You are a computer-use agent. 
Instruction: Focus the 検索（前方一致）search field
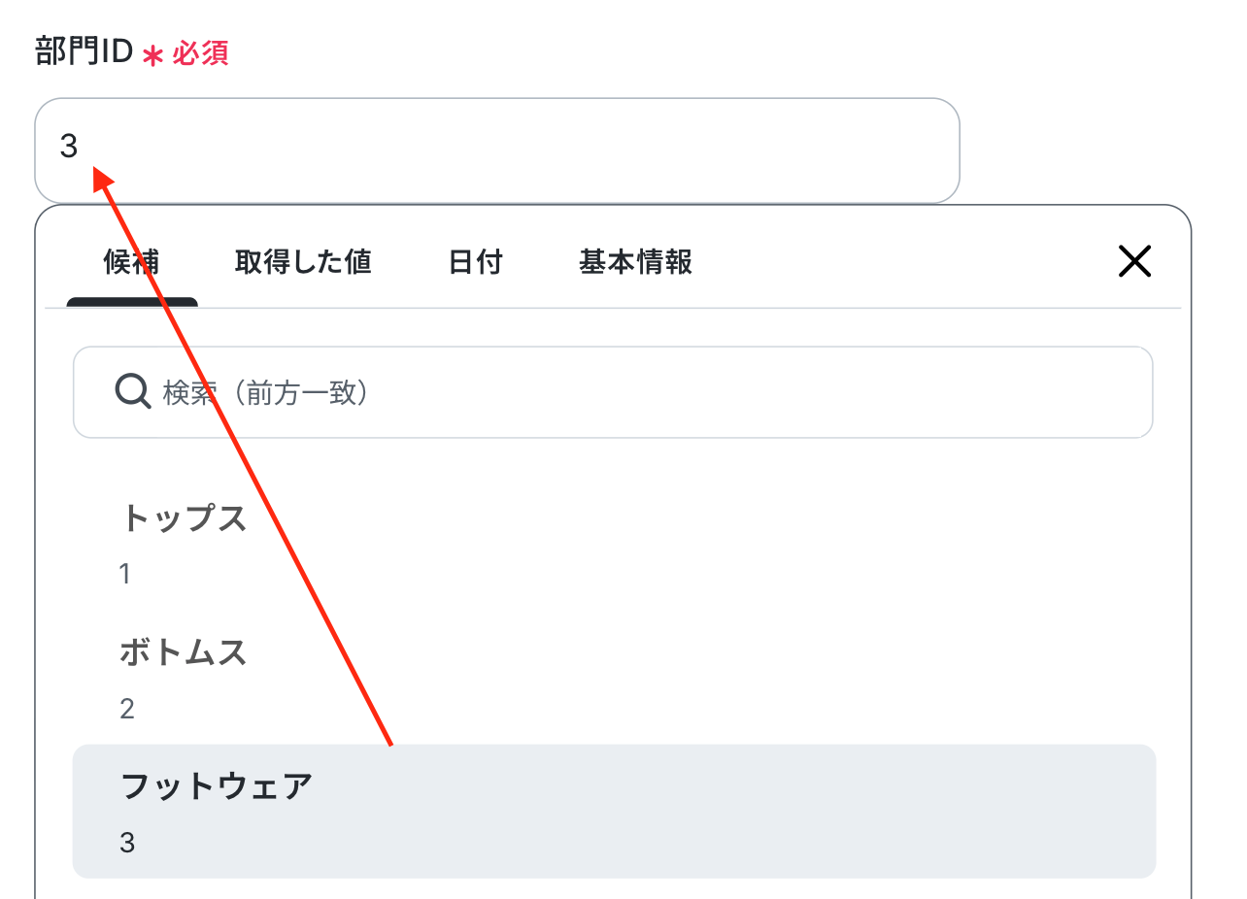pos(613,392)
